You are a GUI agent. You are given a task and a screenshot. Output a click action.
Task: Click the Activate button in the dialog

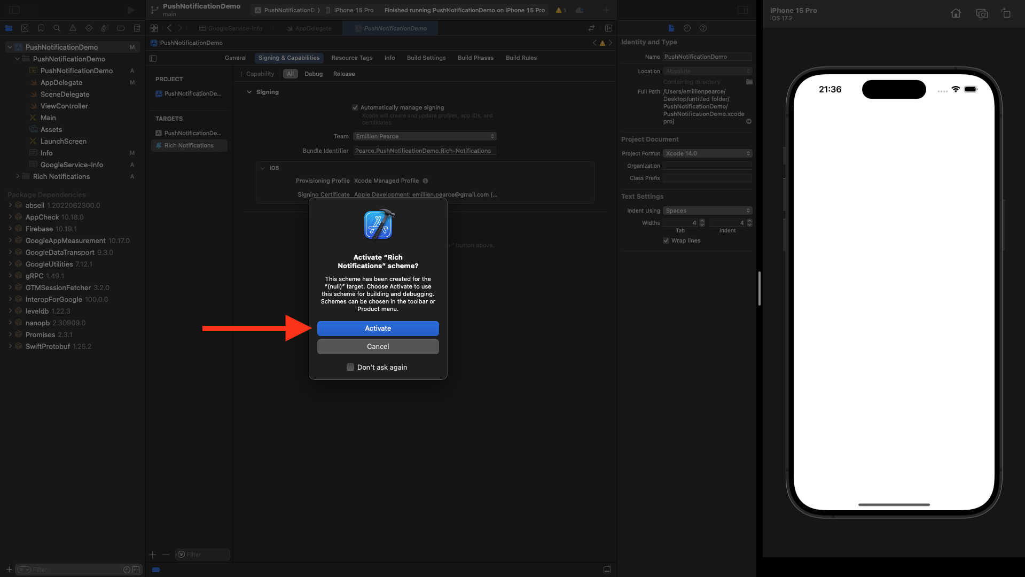click(x=378, y=329)
